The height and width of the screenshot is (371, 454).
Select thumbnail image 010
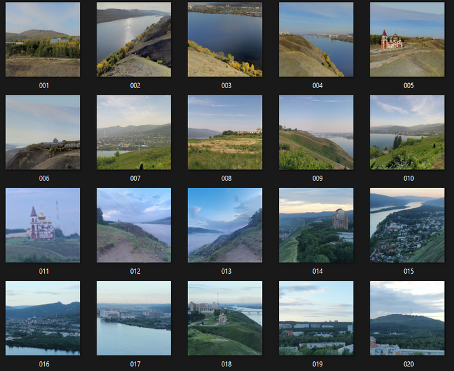click(407, 132)
